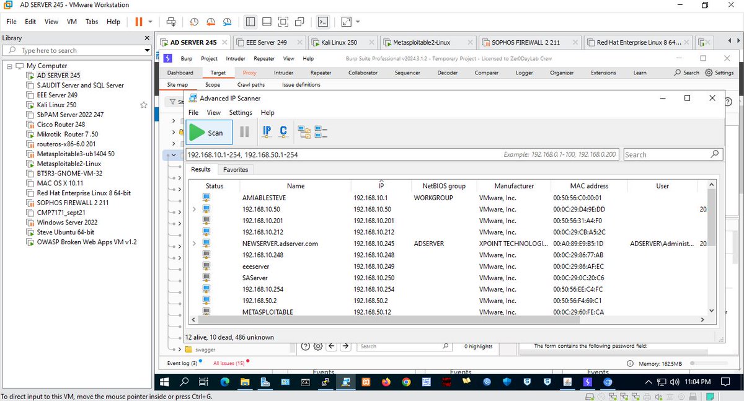Expand the NEWSERVER.adserver.com result row

pyautogui.click(x=194, y=244)
